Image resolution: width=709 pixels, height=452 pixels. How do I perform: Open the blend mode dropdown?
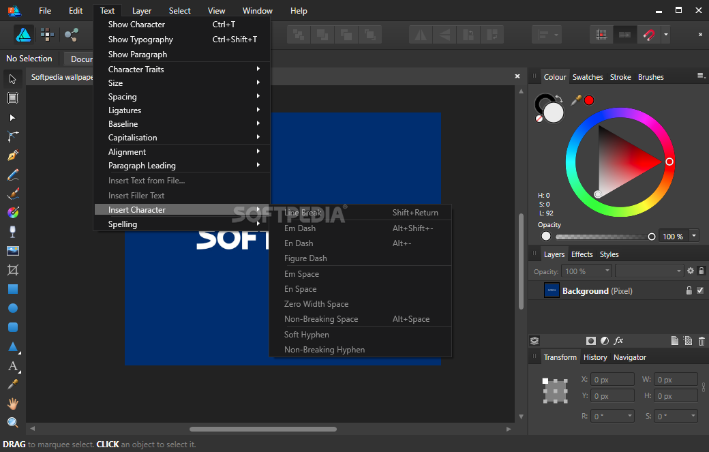(649, 271)
